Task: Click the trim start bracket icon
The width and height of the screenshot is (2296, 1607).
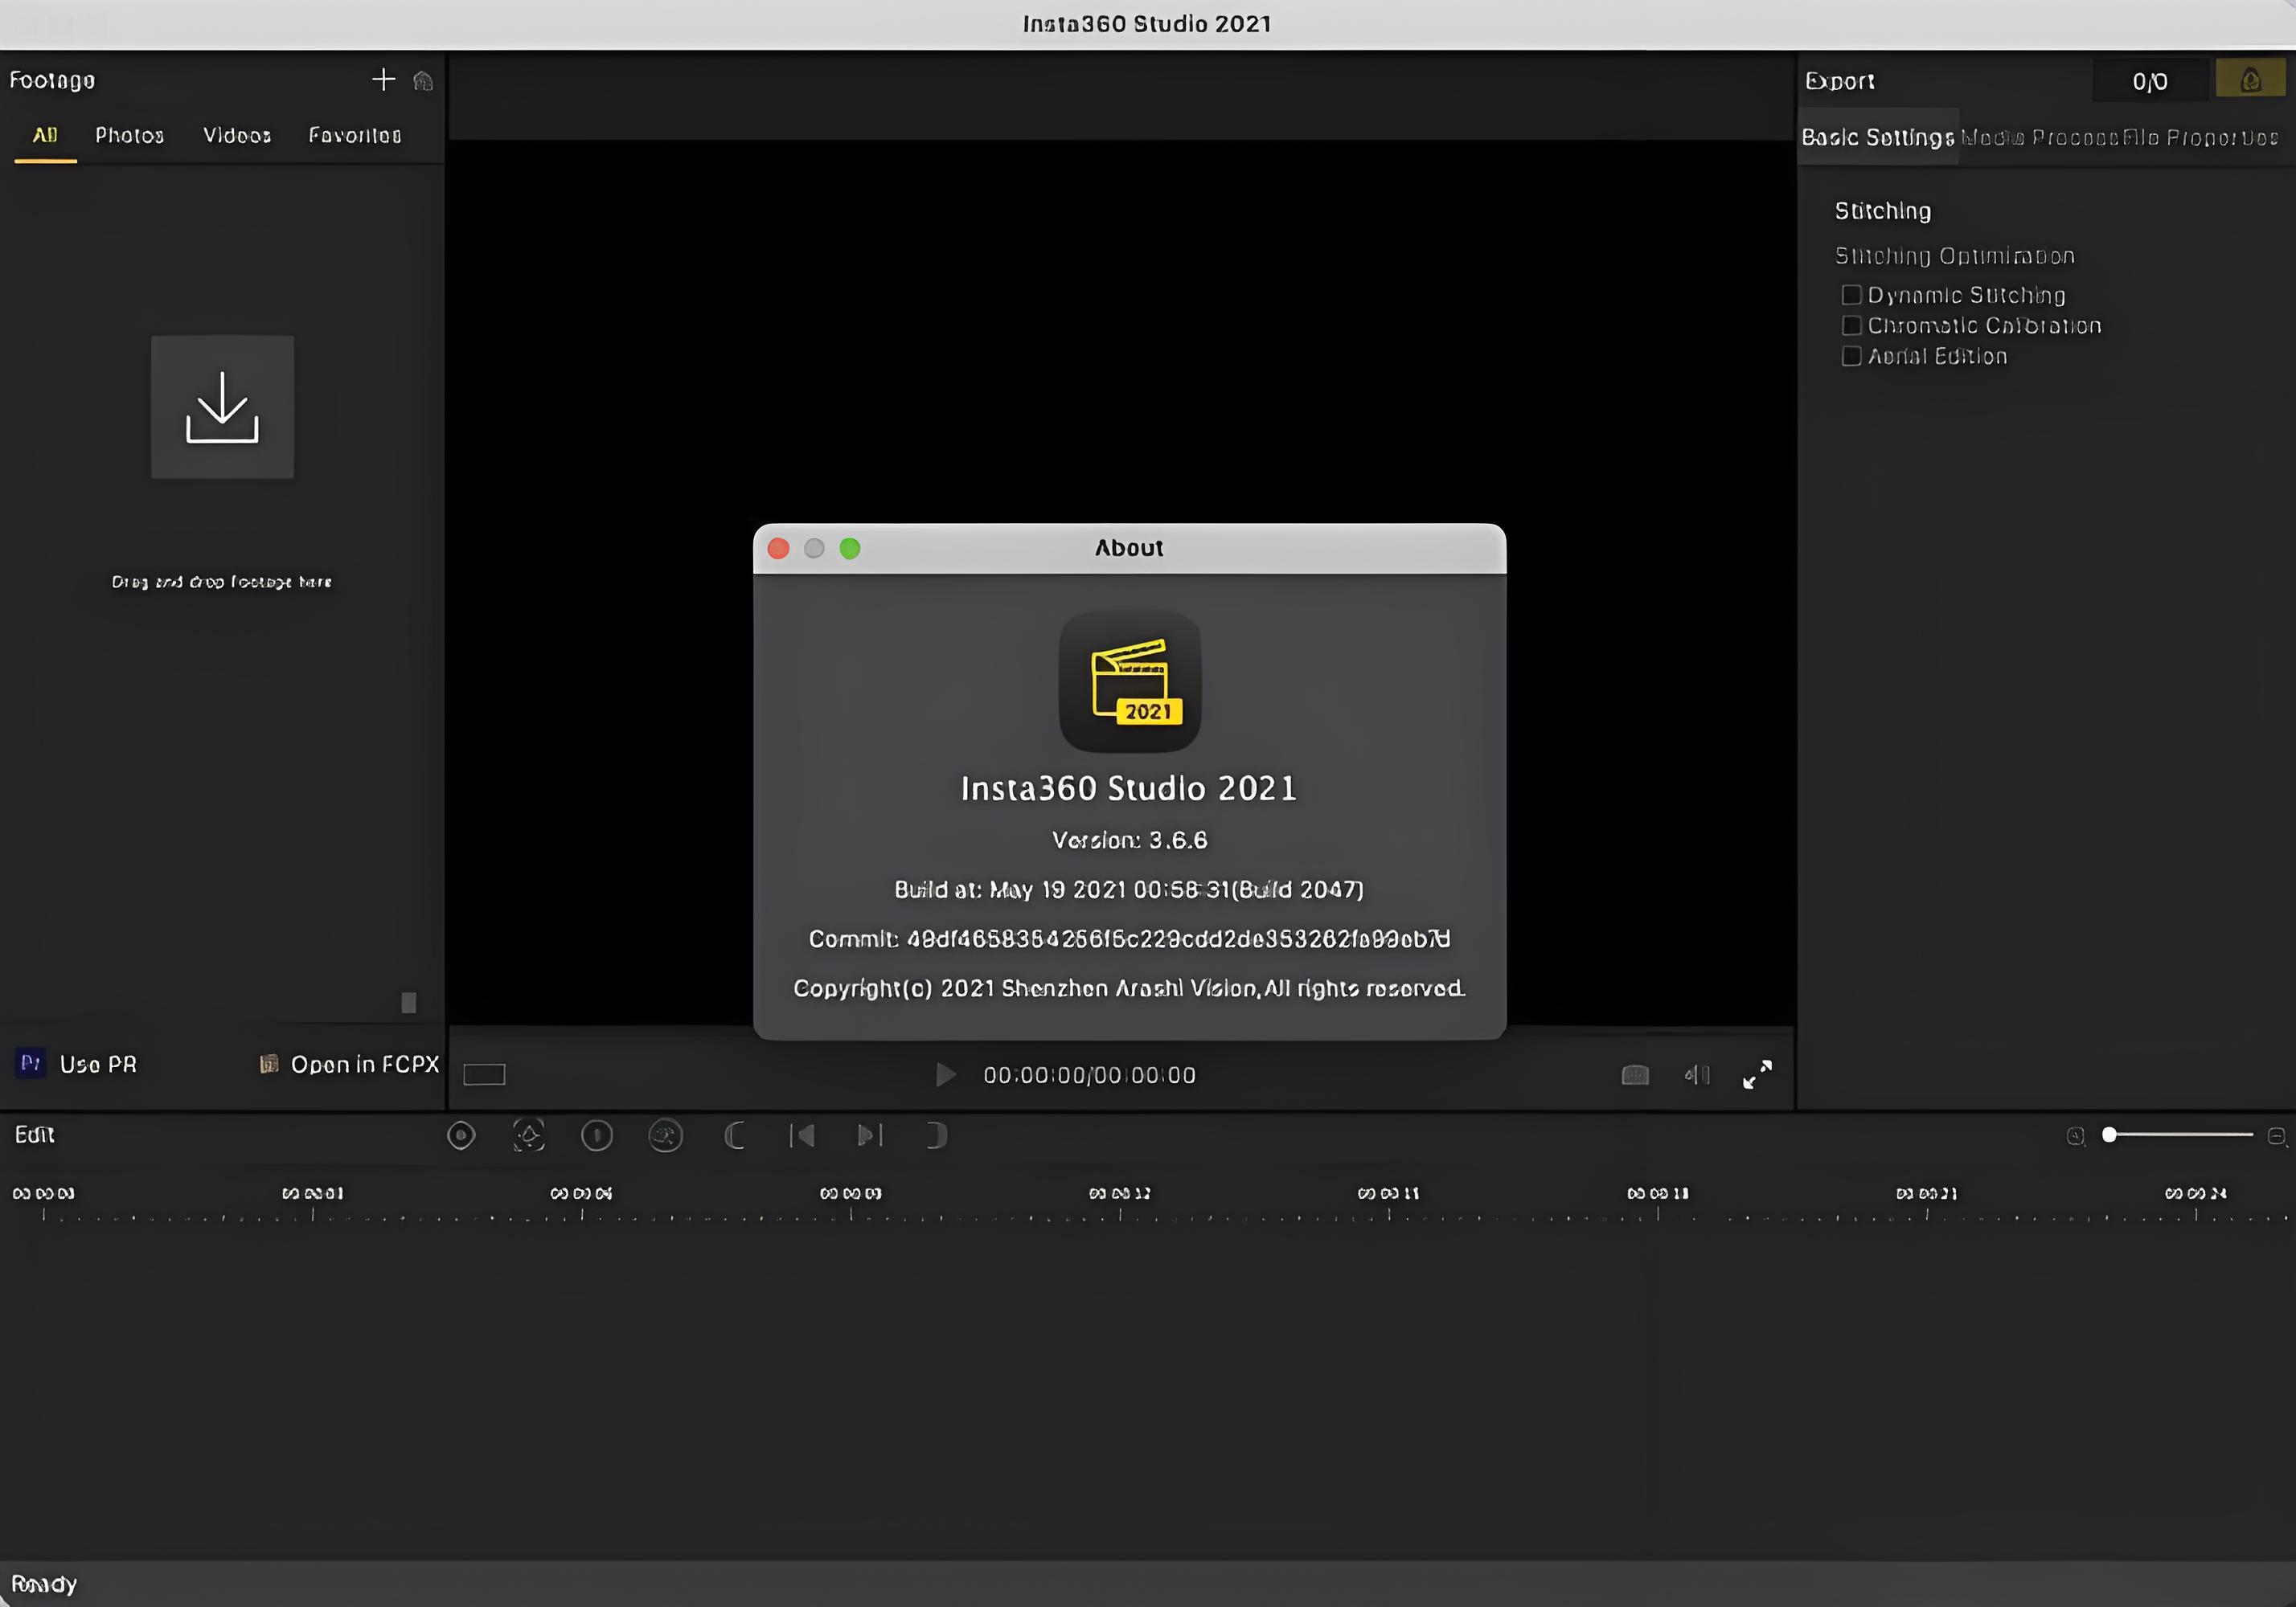Action: tap(734, 1135)
